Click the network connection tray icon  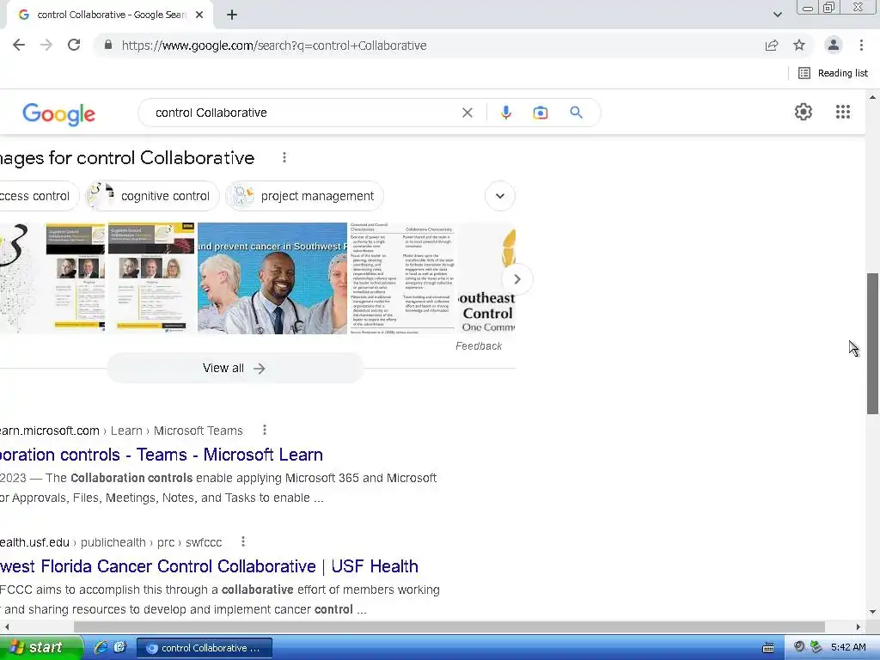[x=816, y=648]
